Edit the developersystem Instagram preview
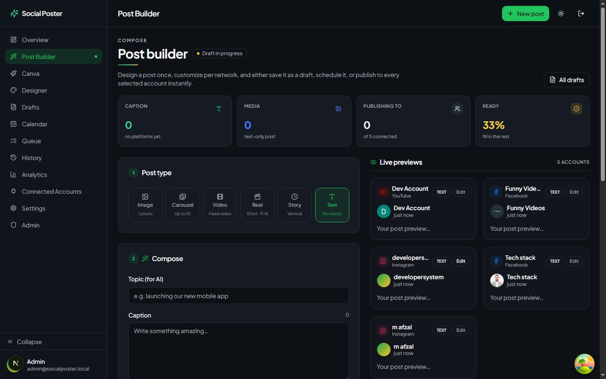This screenshot has width=606, height=379. (461, 261)
